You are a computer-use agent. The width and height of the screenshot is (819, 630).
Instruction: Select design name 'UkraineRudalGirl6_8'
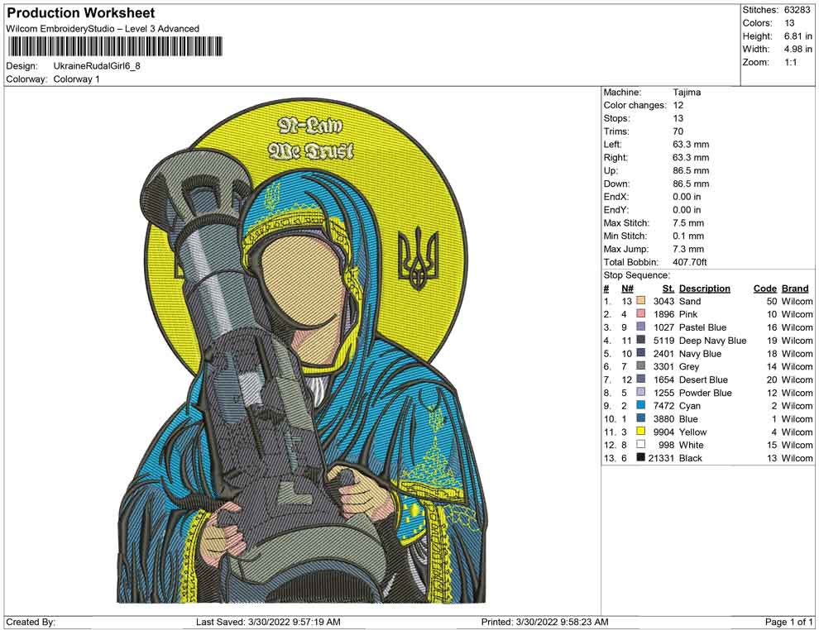click(x=97, y=66)
